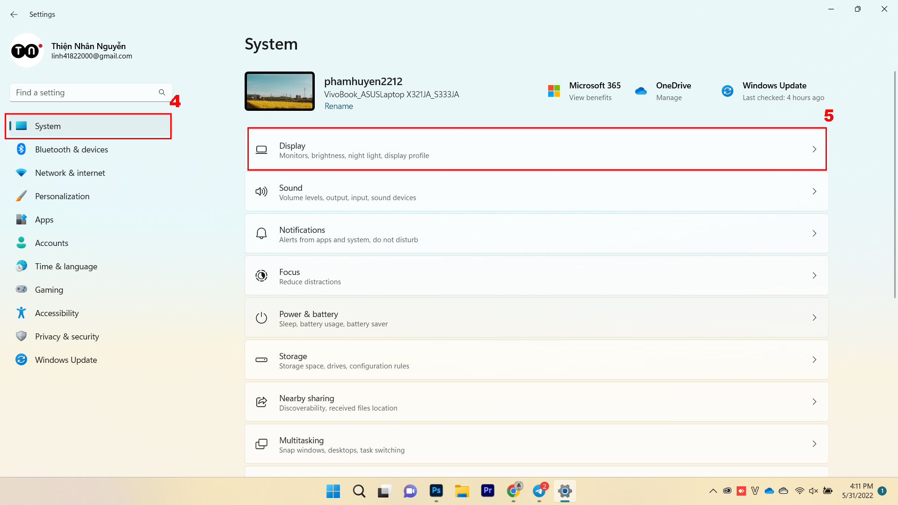Click the sidebar Windows Update sync icon

[21, 360]
